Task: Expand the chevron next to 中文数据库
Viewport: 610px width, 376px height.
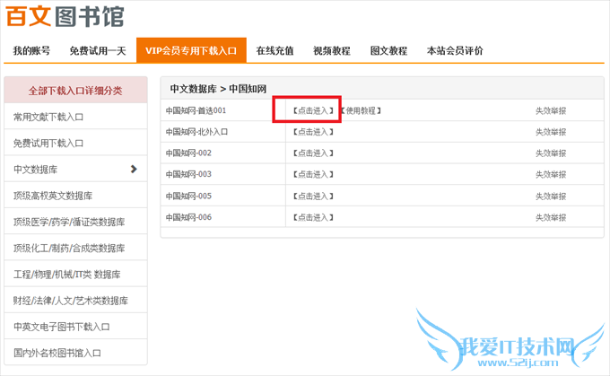Action: [134, 169]
